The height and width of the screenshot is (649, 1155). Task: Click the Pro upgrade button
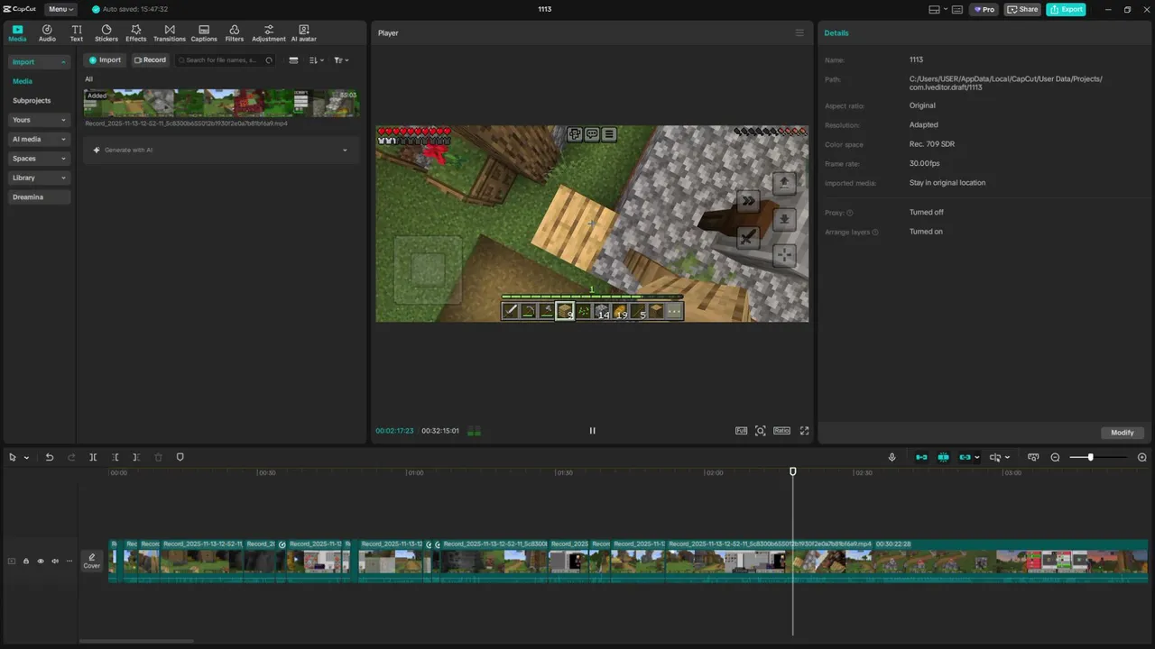[x=984, y=9]
